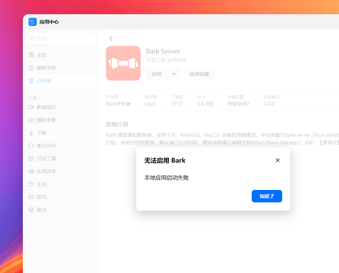Click the dialog title 无法启用 Bark

[165, 161]
